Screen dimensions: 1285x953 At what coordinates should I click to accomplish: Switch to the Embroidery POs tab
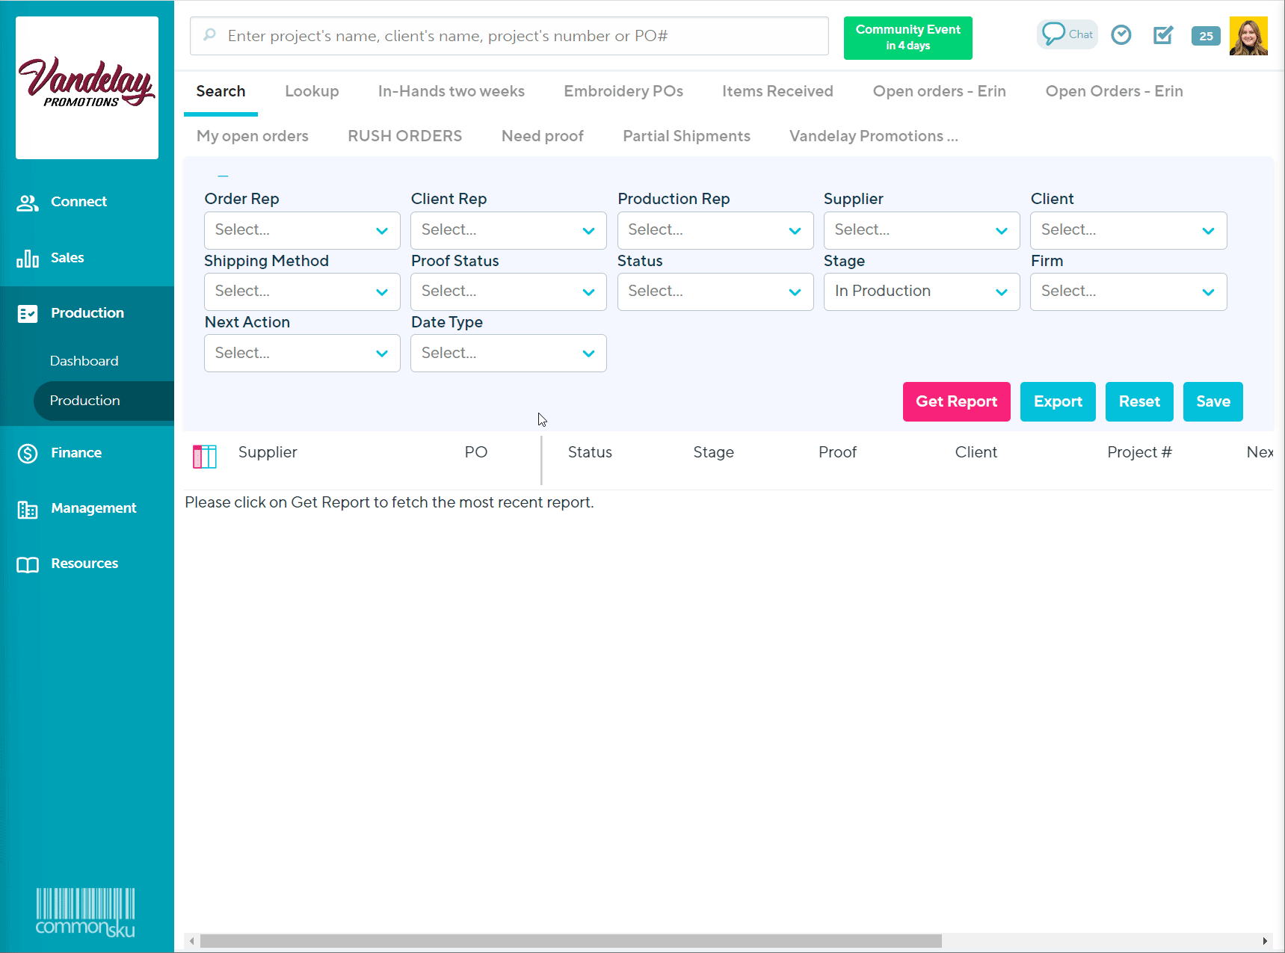click(x=623, y=91)
